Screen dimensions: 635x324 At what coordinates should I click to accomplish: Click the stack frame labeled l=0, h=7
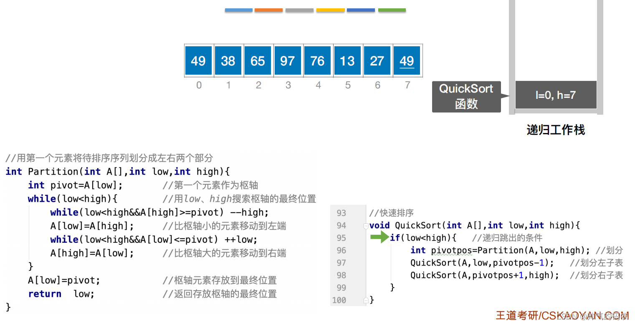pos(556,95)
